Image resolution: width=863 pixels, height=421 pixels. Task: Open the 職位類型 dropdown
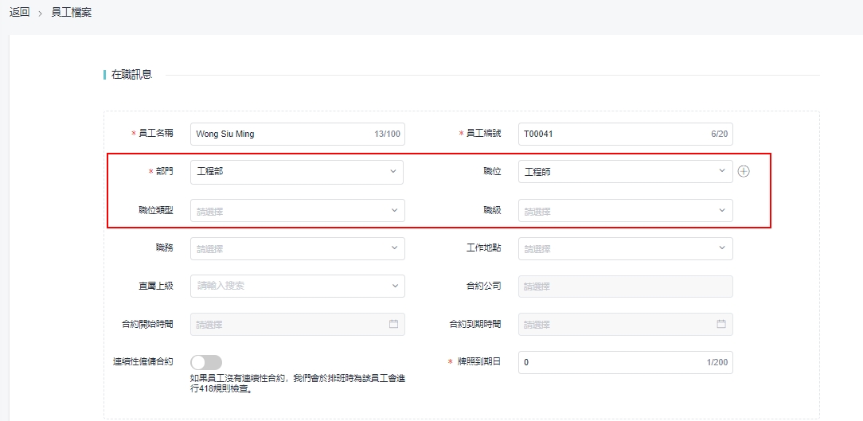pyautogui.click(x=297, y=211)
